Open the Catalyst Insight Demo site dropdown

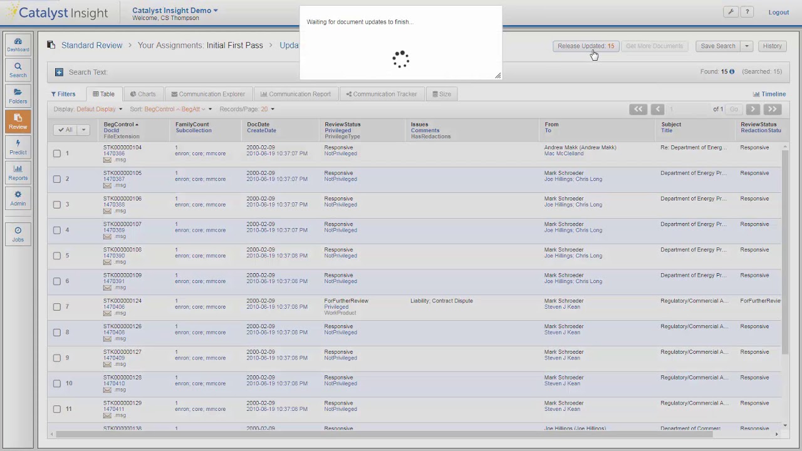click(x=175, y=10)
